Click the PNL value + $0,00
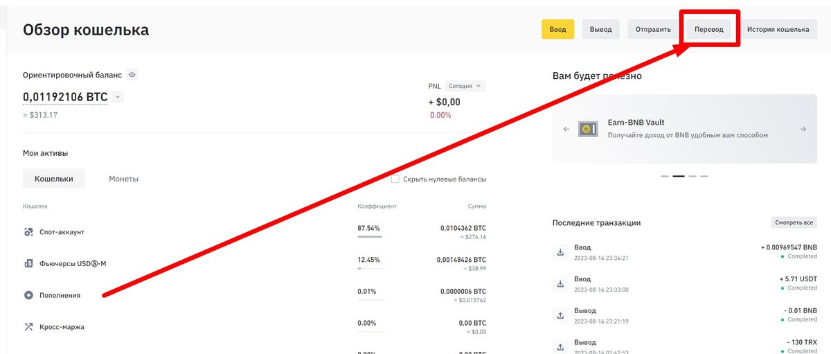The width and height of the screenshot is (831, 354). coord(445,103)
